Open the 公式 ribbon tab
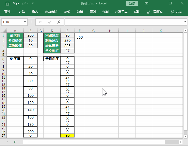Viewport: 188px width, 146px height. [x=67, y=12]
